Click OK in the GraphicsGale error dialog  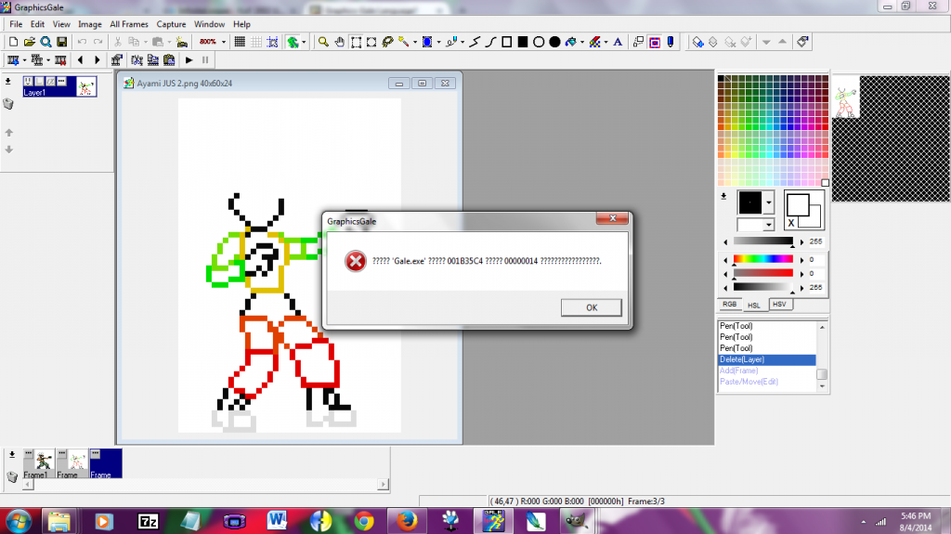[x=592, y=307]
